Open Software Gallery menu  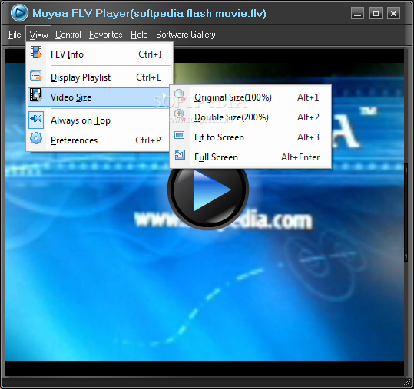186,35
